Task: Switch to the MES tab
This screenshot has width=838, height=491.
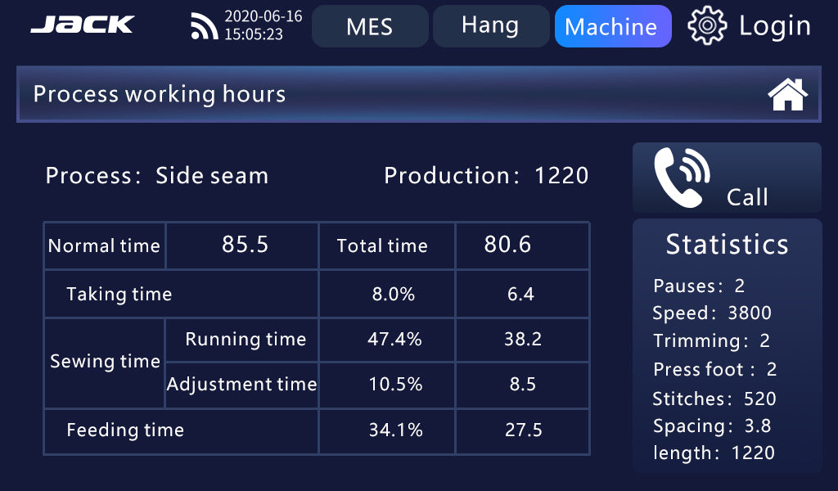Action: [370, 26]
